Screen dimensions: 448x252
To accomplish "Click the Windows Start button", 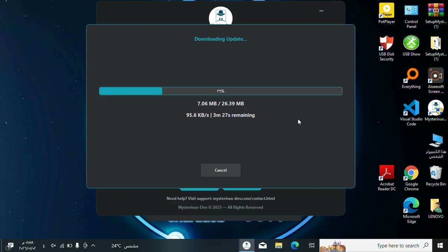I will click(440, 246).
